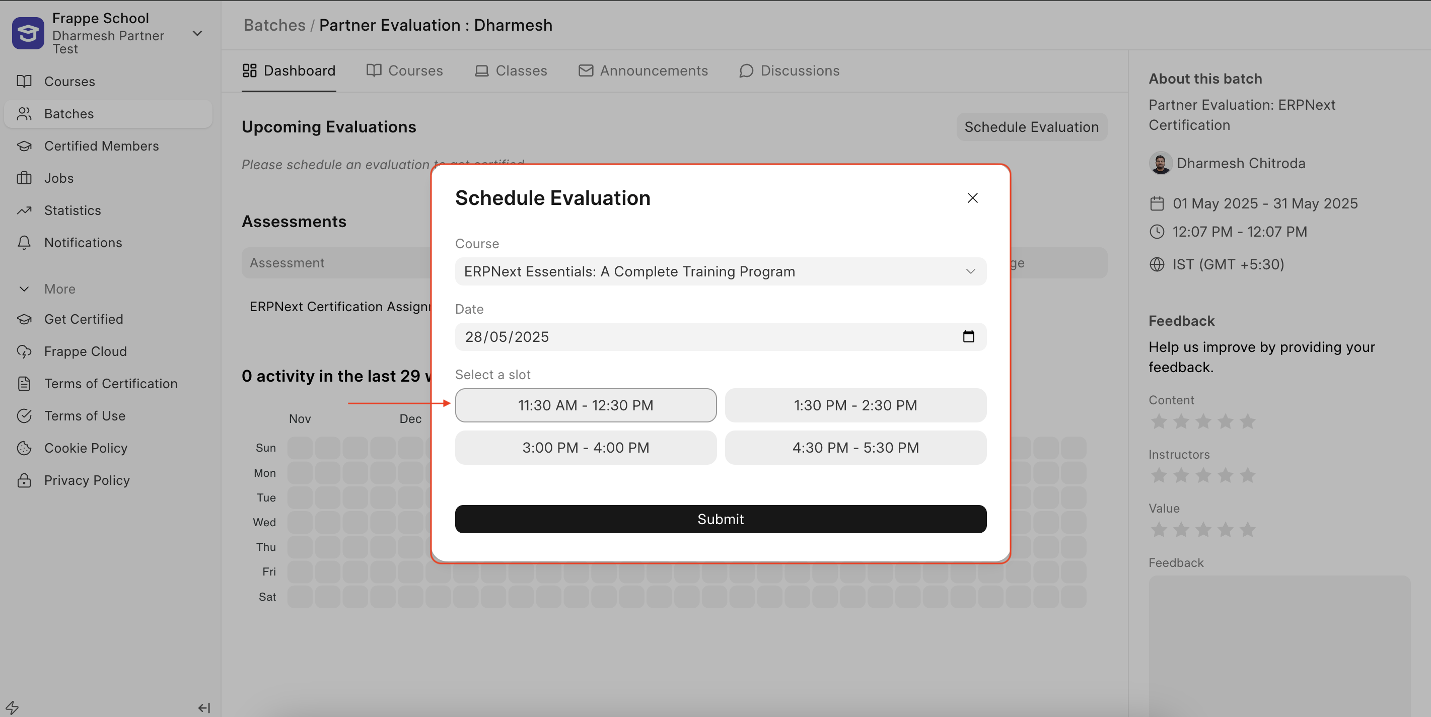Screen dimensions: 1431x717
Task: Rate Instructors with the third star
Action: (x=1203, y=475)
